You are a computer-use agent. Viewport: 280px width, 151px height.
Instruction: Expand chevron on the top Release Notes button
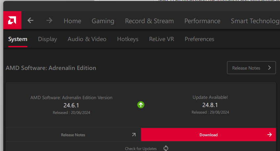click(x=269, y=68)
